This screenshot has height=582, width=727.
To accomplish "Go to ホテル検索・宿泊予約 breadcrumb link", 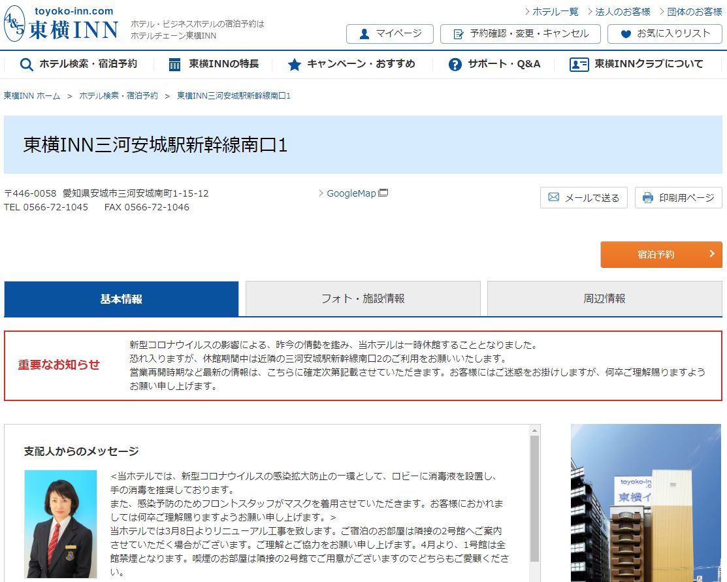I will (x=119, y=95).
